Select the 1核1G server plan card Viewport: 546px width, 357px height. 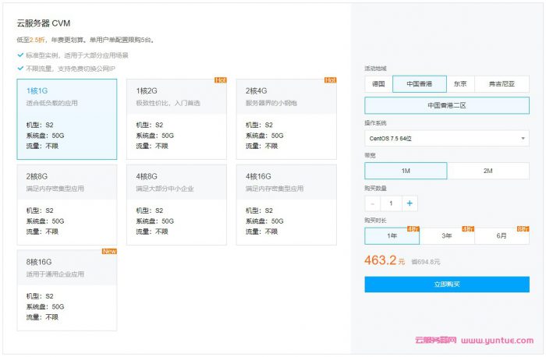[x=67, y=119]
